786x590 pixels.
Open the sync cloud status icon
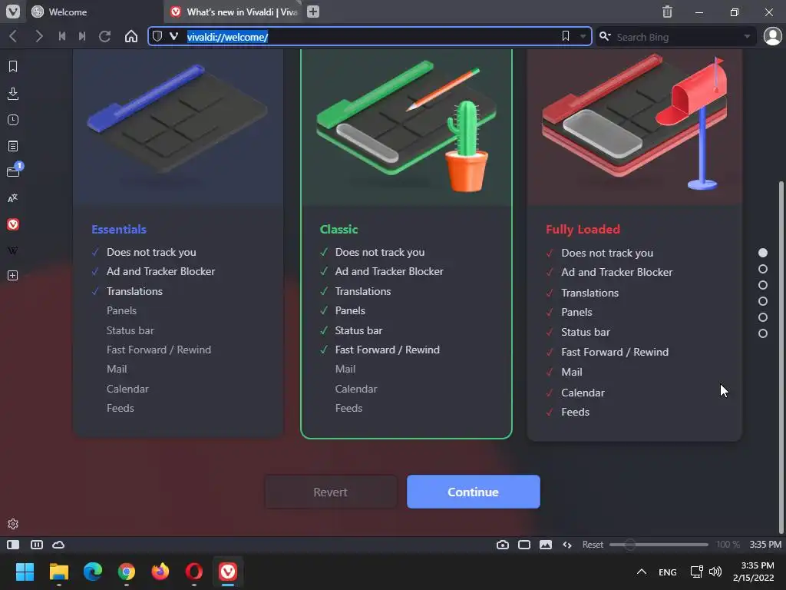tap(58, 545)
